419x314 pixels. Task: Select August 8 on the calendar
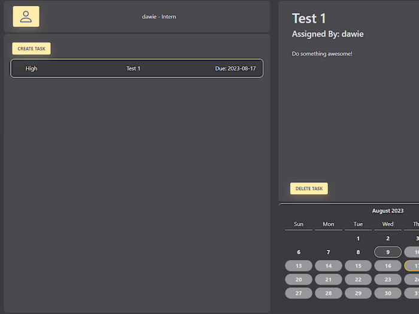pyautogui.click(x=358, y=252)
